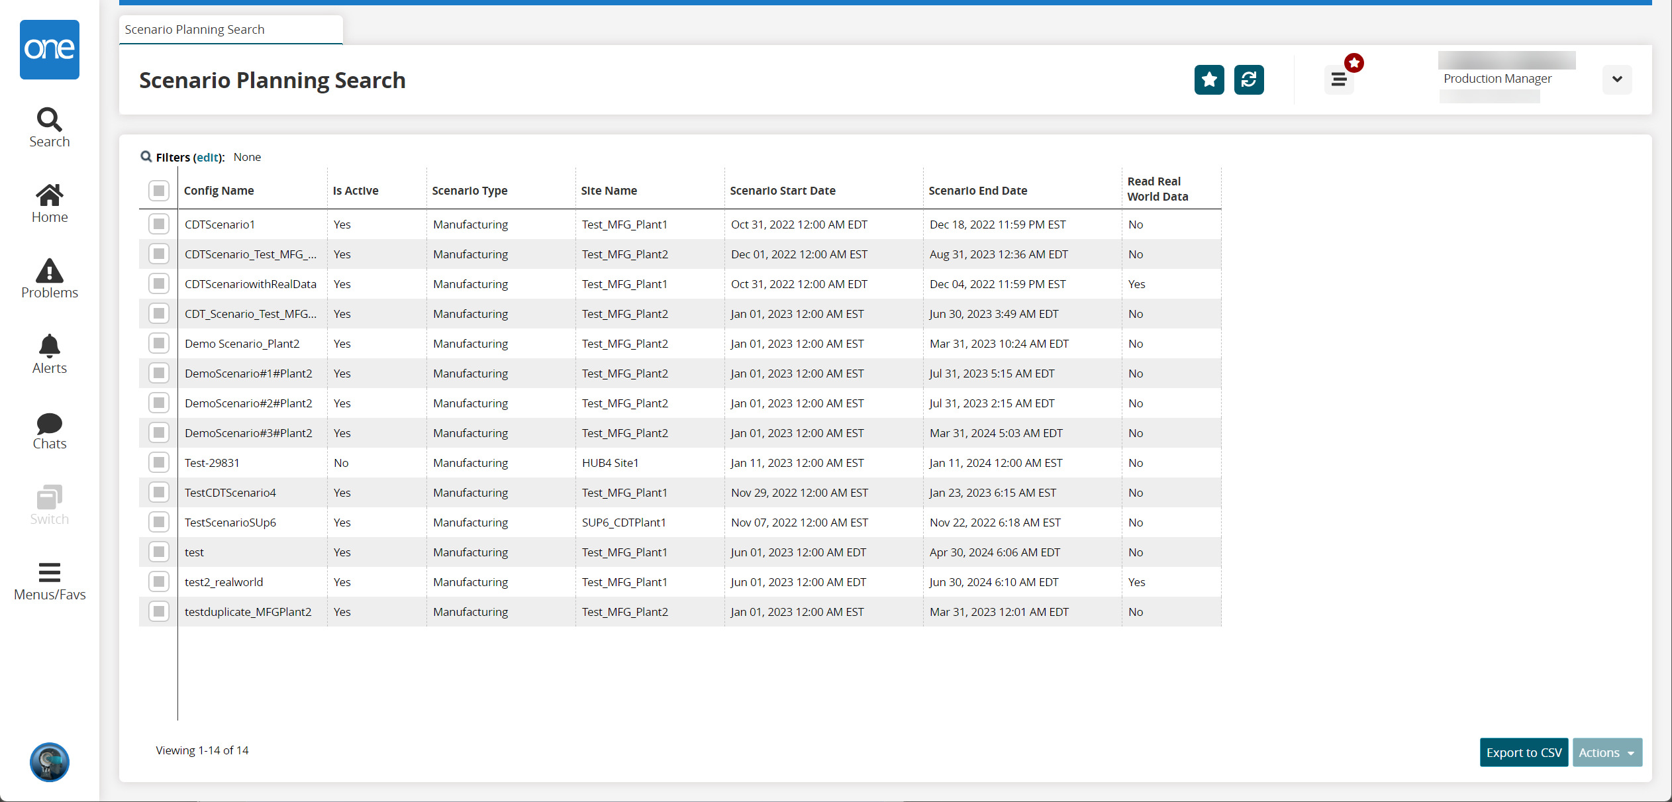Click the user avatar at sidebar bottom
The height and width of the screenshot is (802, 1672).
coord(50,762)
